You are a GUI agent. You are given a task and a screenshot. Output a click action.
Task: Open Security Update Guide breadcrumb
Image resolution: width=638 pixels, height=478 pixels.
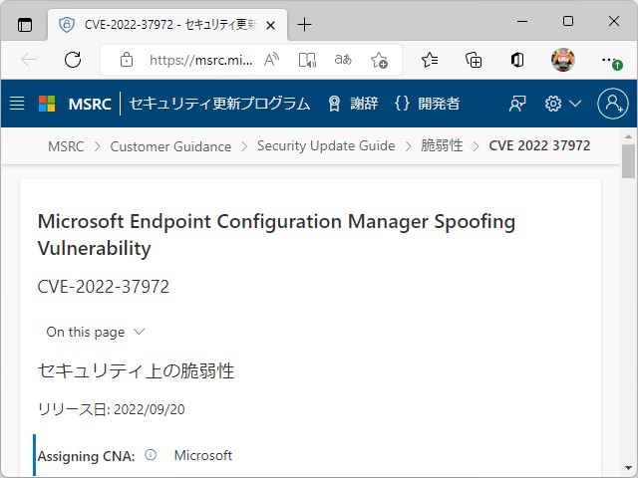point(326,145)
